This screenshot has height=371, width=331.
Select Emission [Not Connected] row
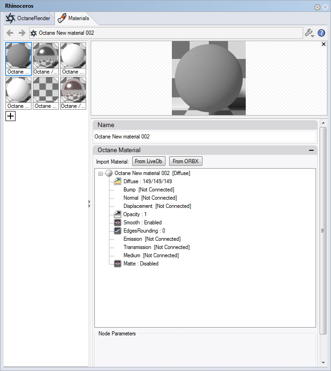pos(152,239)
